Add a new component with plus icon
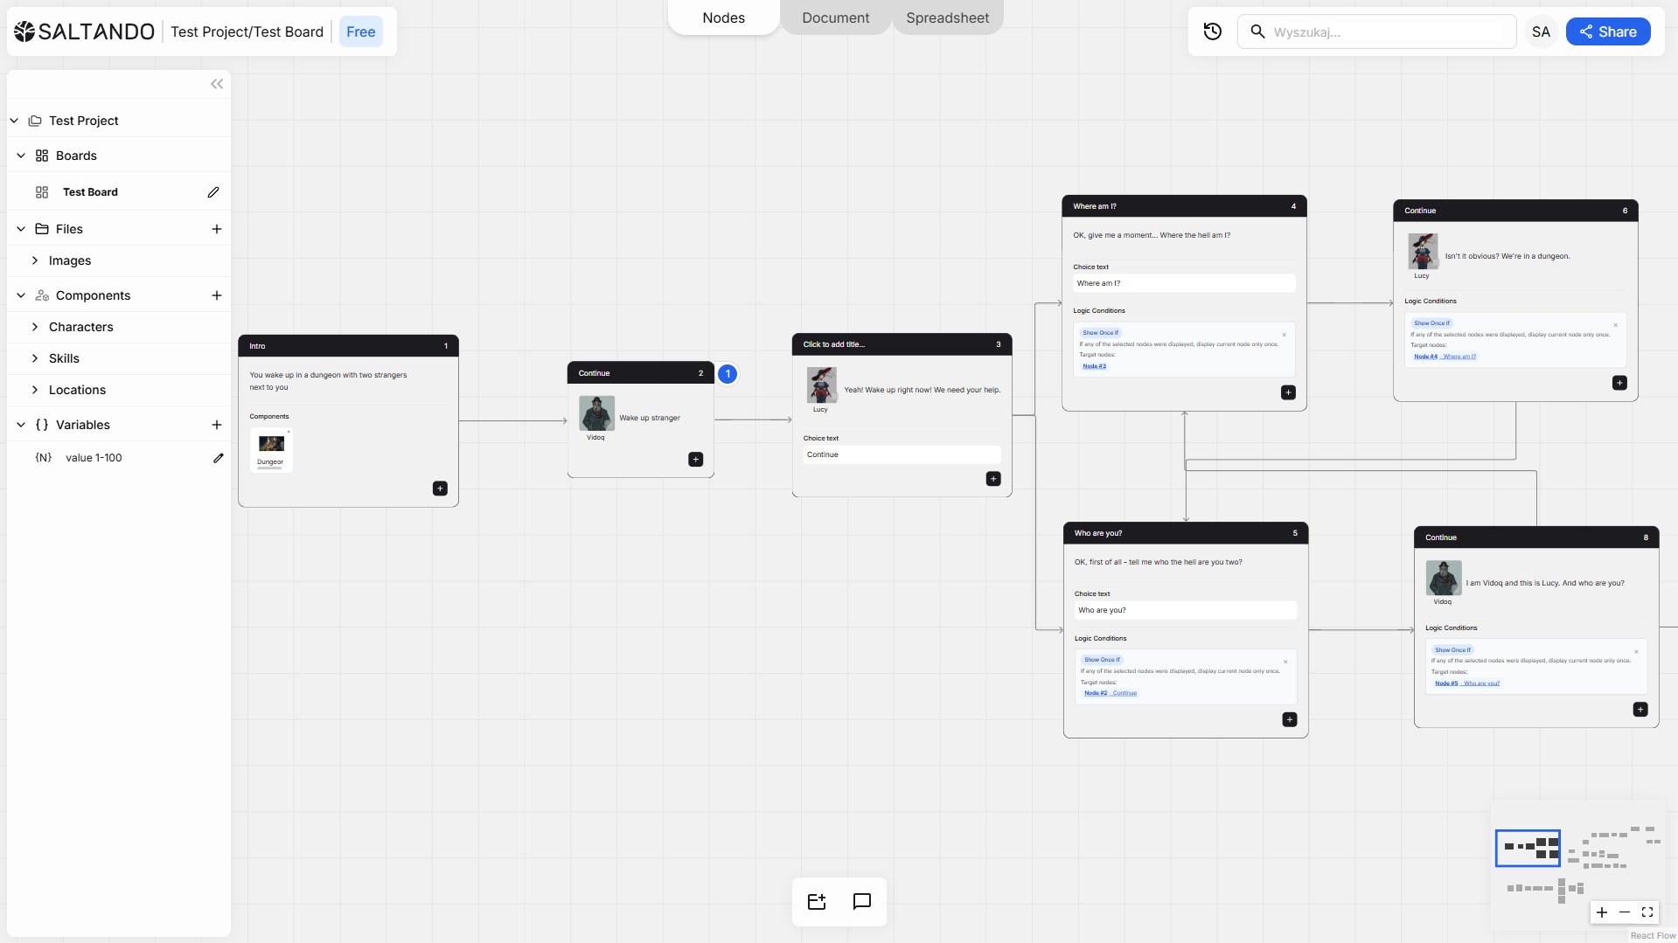 coord(217,295)
